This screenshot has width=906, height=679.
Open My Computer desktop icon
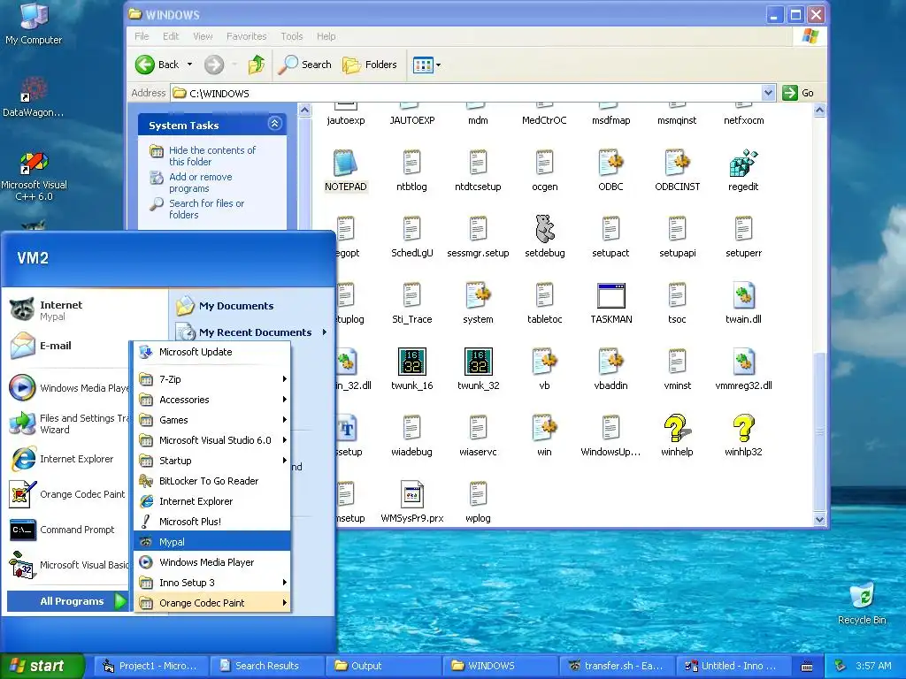tap(34, 23)
